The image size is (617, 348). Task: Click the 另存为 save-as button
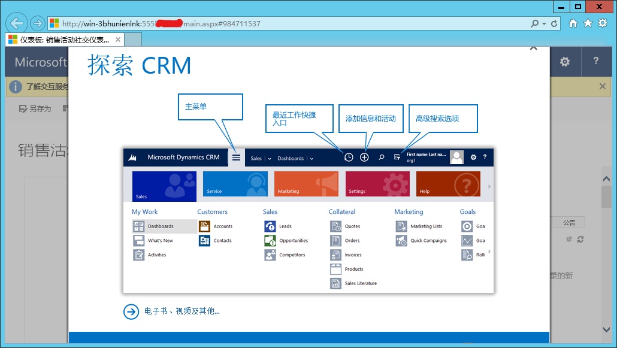click(x=35, y=108)
